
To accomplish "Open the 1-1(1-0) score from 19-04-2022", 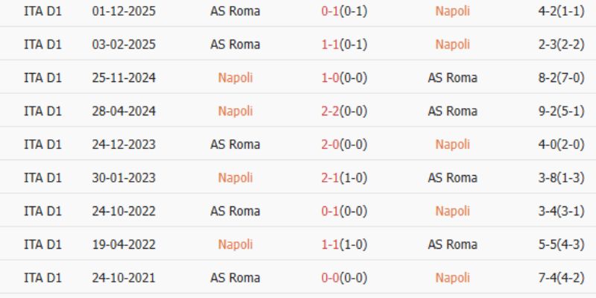I will coord(343,244).
